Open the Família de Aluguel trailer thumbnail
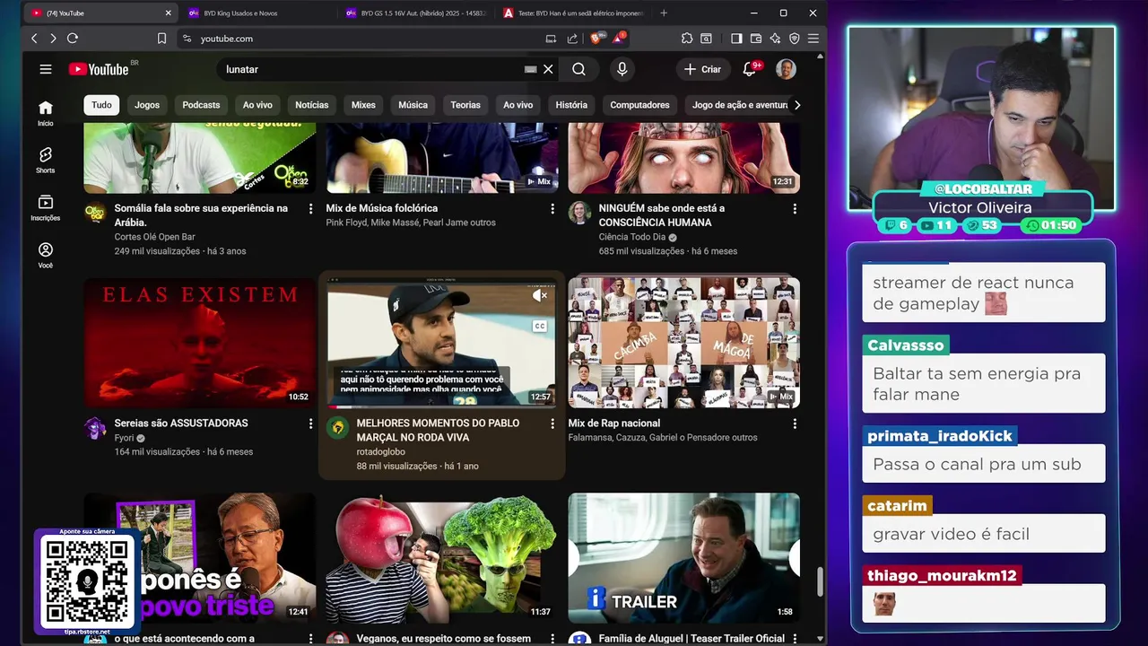The image size is (1148, 646). [x=683, y=558]
